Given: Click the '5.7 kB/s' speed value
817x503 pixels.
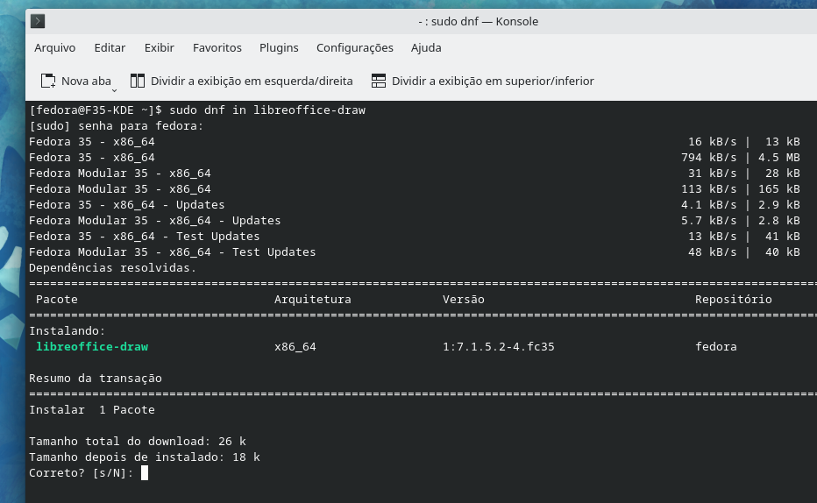Looking at the screenshot, I should (708, 220).
